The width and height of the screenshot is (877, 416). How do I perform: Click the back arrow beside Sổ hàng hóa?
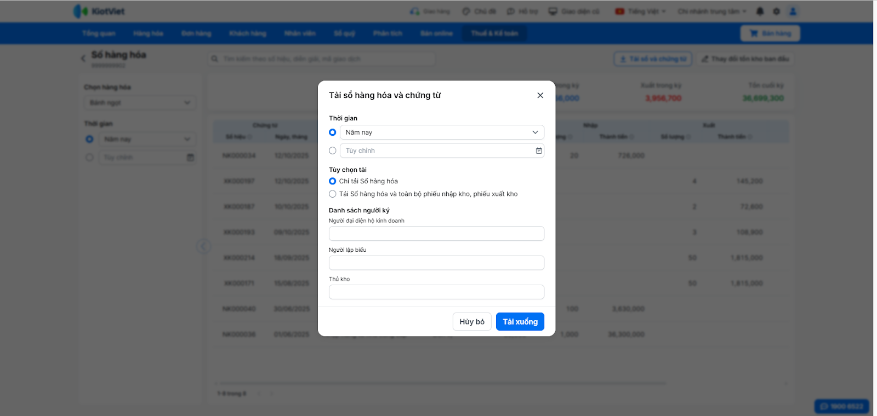(83, 57)
